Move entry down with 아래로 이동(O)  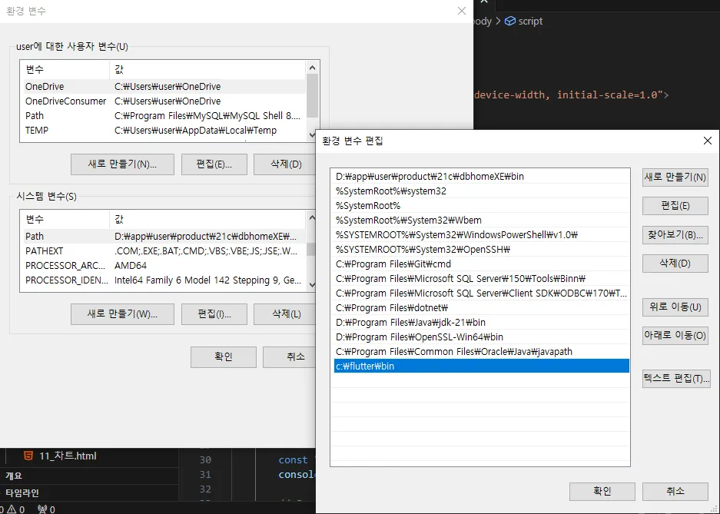[675, 336]
